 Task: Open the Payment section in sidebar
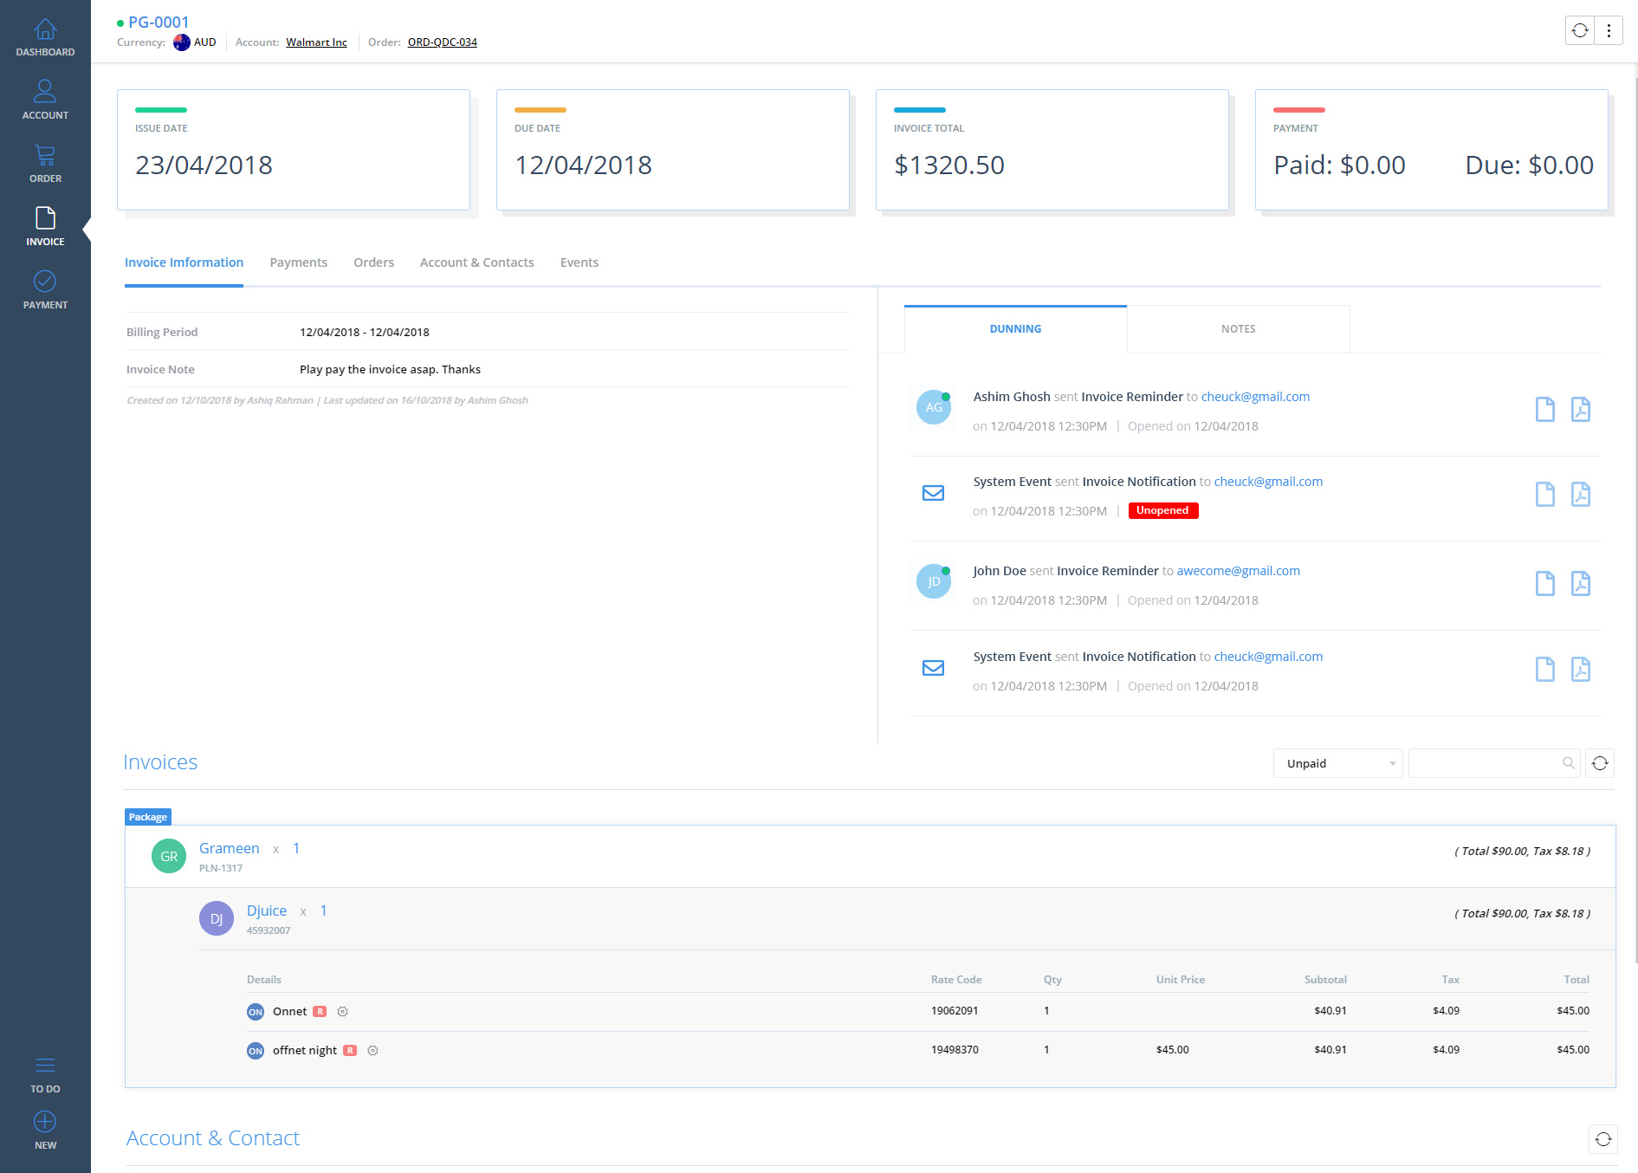point(45,290)
